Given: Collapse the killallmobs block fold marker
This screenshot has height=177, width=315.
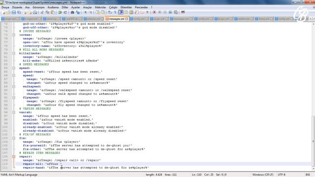Looking at the screenshot, I should pos(14,54).
